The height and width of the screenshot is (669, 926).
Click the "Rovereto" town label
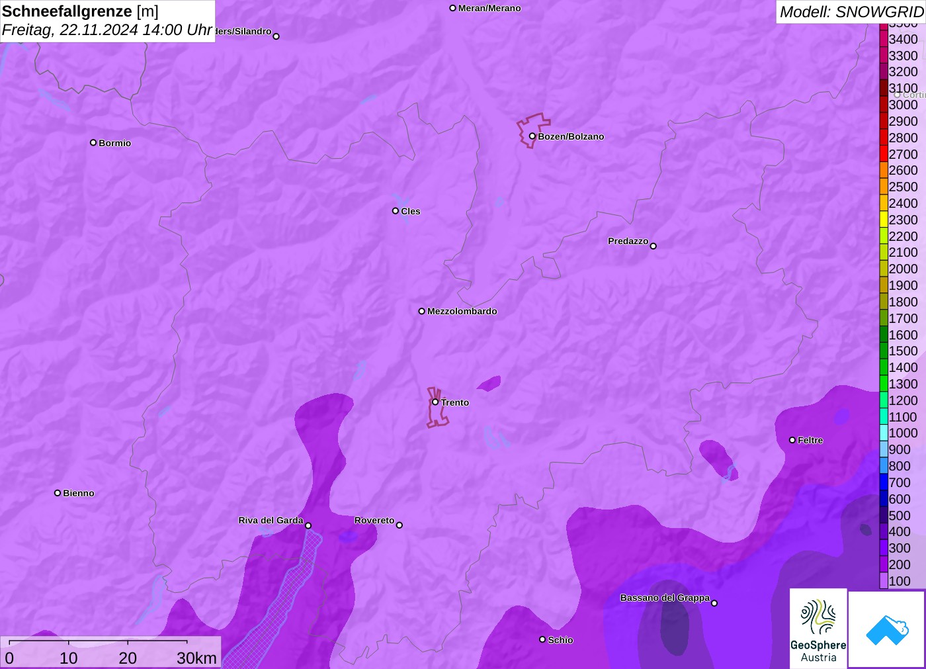pos(374,520)
